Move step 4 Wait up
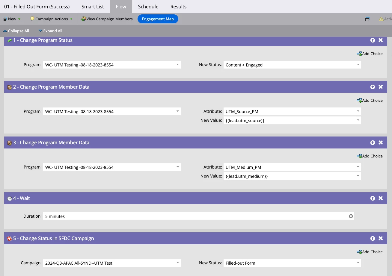The height and width of the screenshot is (276, 392). click(x=373, y=198)
